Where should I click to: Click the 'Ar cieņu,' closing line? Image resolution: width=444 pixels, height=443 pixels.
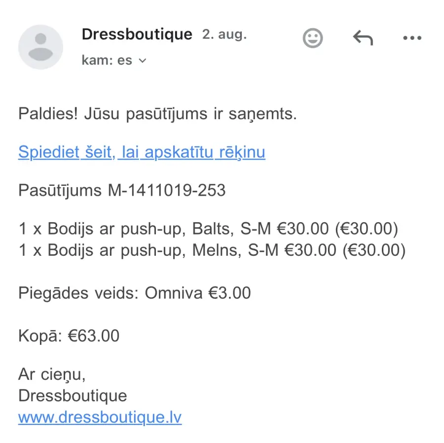52,375
